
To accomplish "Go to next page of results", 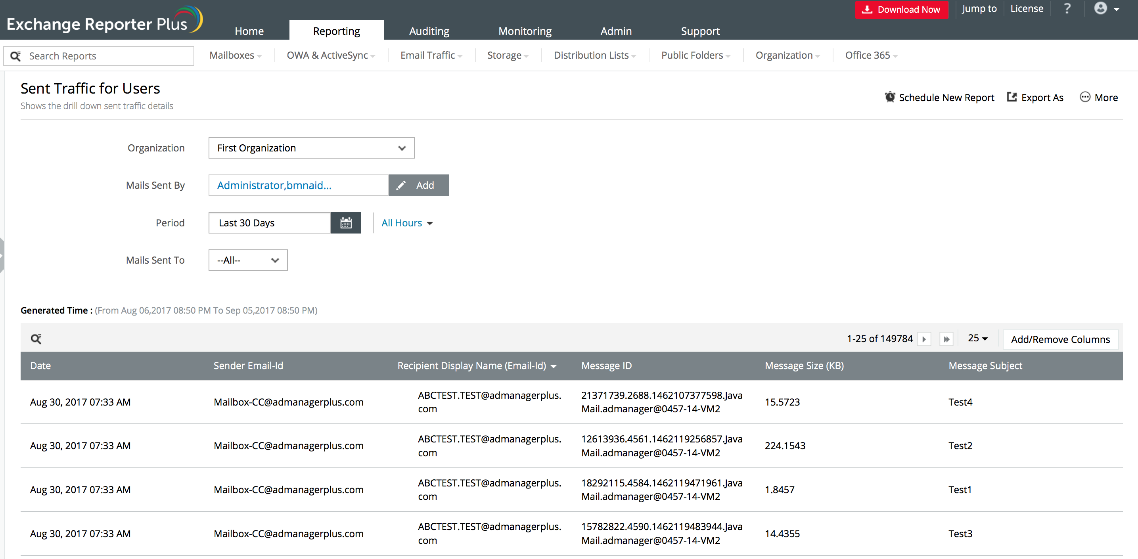I will tap(924, 339).
